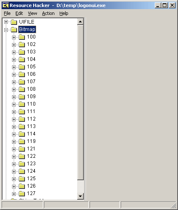The width and height of the screenshot is (178, 210).
Task: Click the folder icon for 111
Action: (22, 111)
